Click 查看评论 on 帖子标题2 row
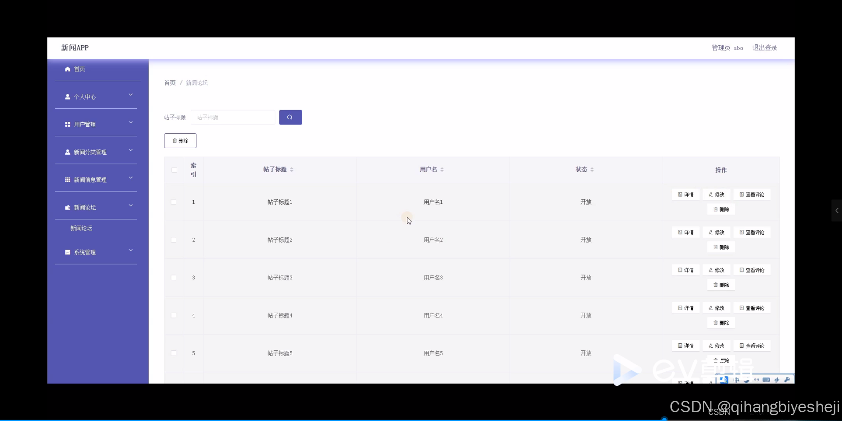842x421 pixels. [752, 232]
